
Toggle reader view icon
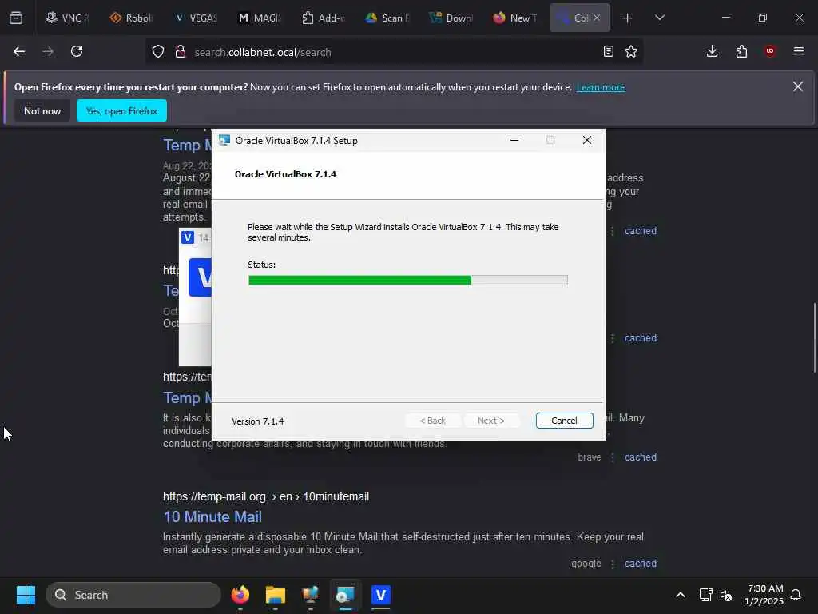tap(608, 51)
